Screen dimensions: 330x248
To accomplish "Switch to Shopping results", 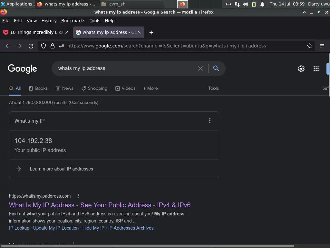I will (x=94, y=88).
